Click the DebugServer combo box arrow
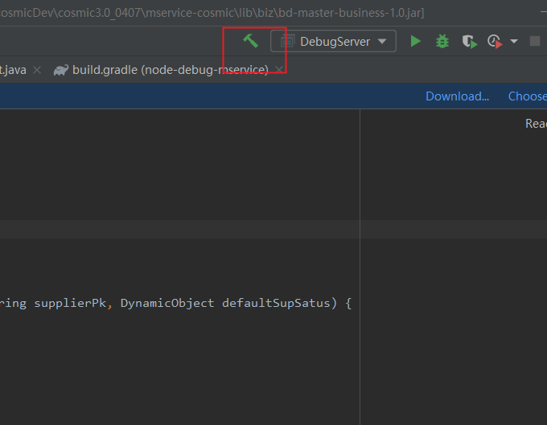547x425 pixels. pos(382,41)
